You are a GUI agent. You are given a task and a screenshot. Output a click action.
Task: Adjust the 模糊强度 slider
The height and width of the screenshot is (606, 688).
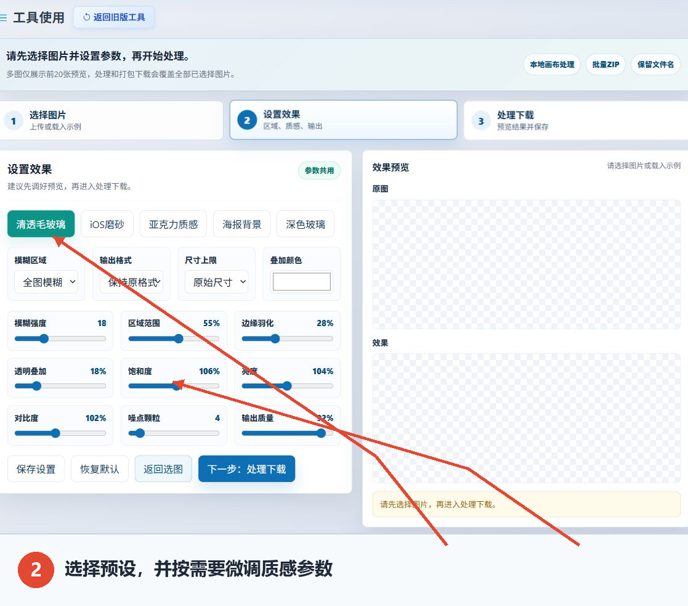pos(60,338)
